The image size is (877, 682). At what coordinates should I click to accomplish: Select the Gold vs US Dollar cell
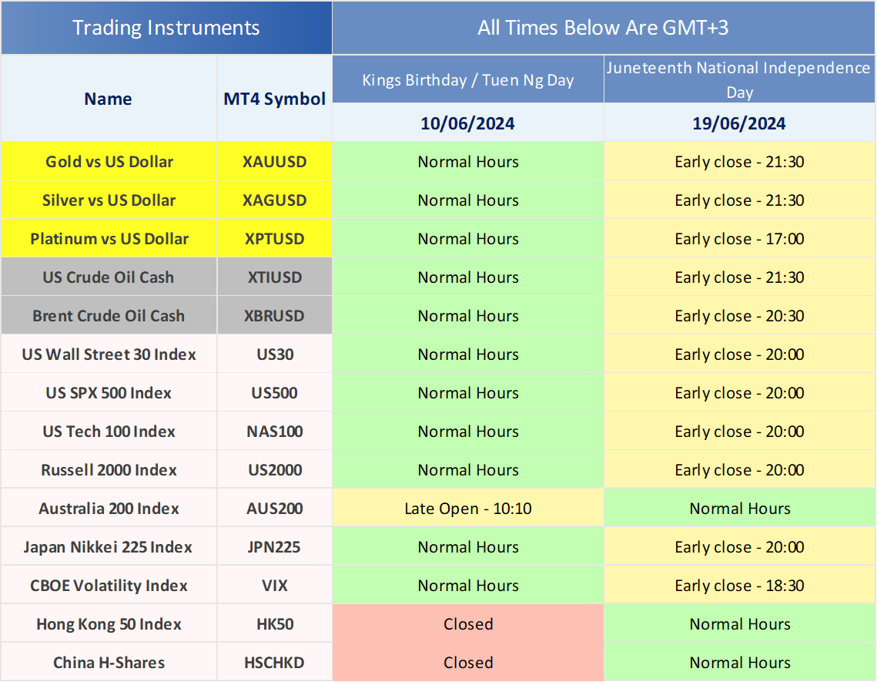109,162
